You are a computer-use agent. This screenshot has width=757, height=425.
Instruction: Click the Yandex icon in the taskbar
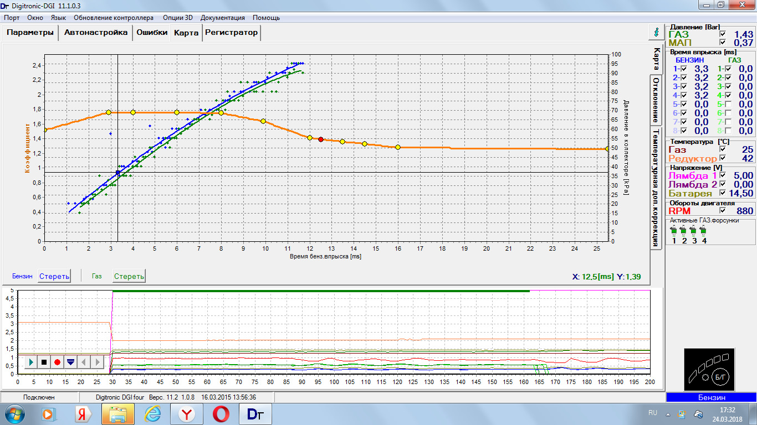click(x=84, y=414)
